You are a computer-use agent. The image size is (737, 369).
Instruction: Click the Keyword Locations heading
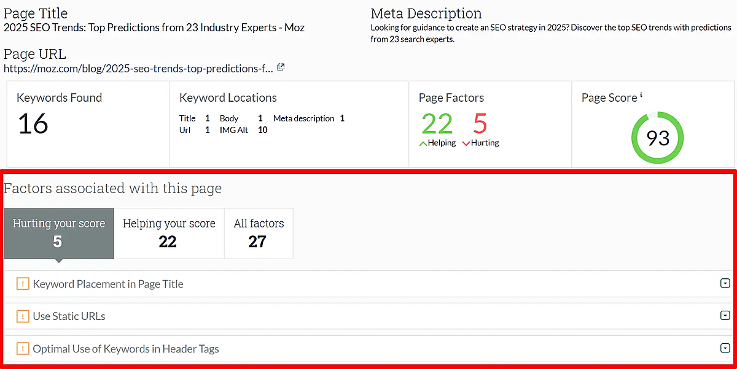[x=228, y=97]
